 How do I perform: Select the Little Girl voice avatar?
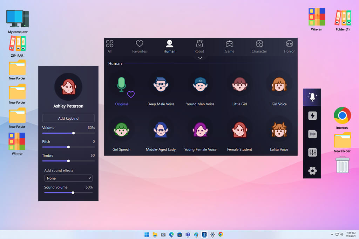pos(239,84)
